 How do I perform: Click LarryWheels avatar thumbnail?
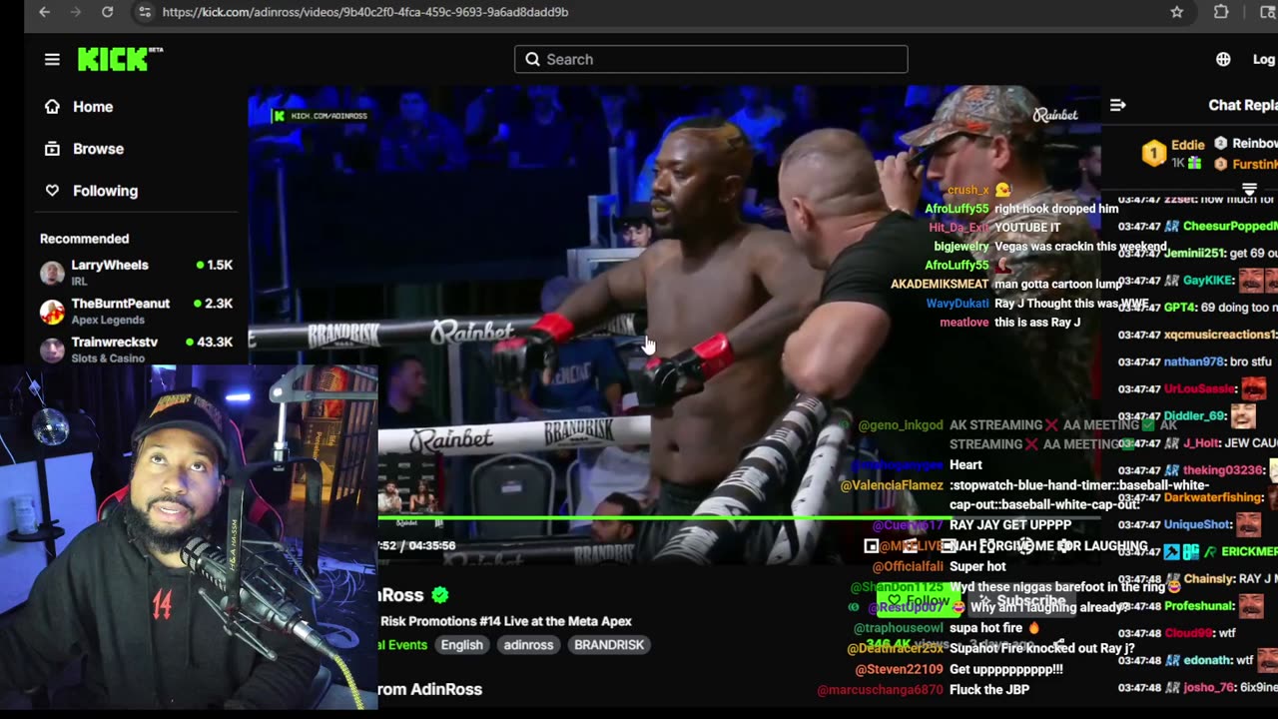pos(52,273)
